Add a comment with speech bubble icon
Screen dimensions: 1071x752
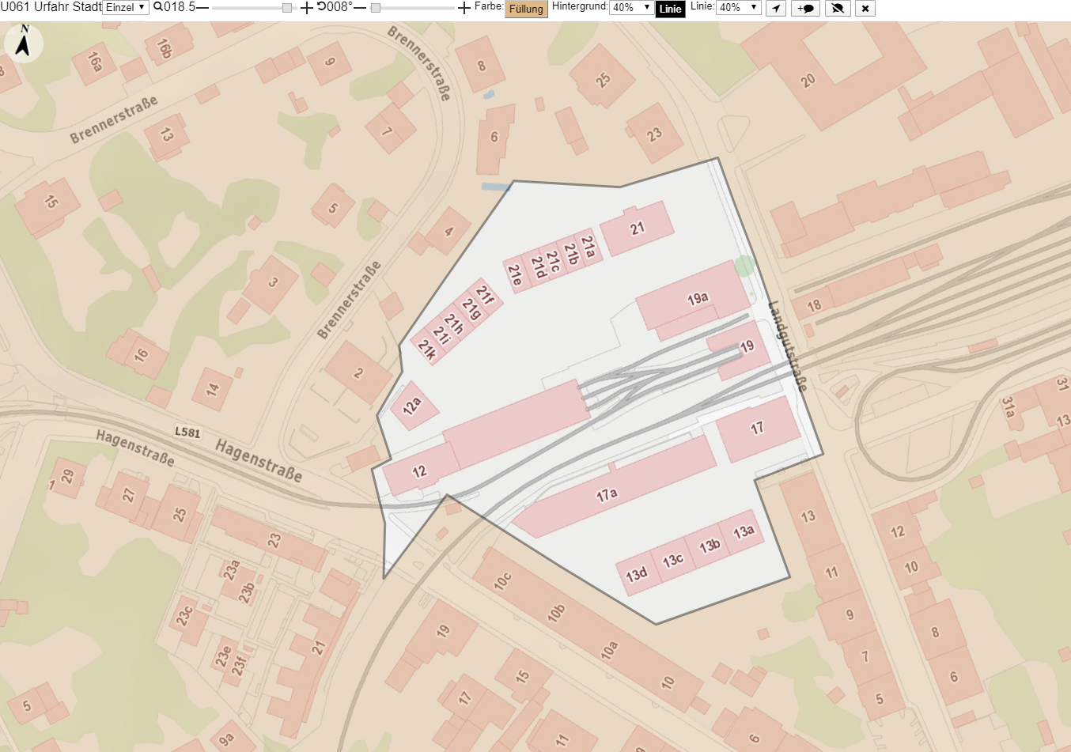coord(805,8)
